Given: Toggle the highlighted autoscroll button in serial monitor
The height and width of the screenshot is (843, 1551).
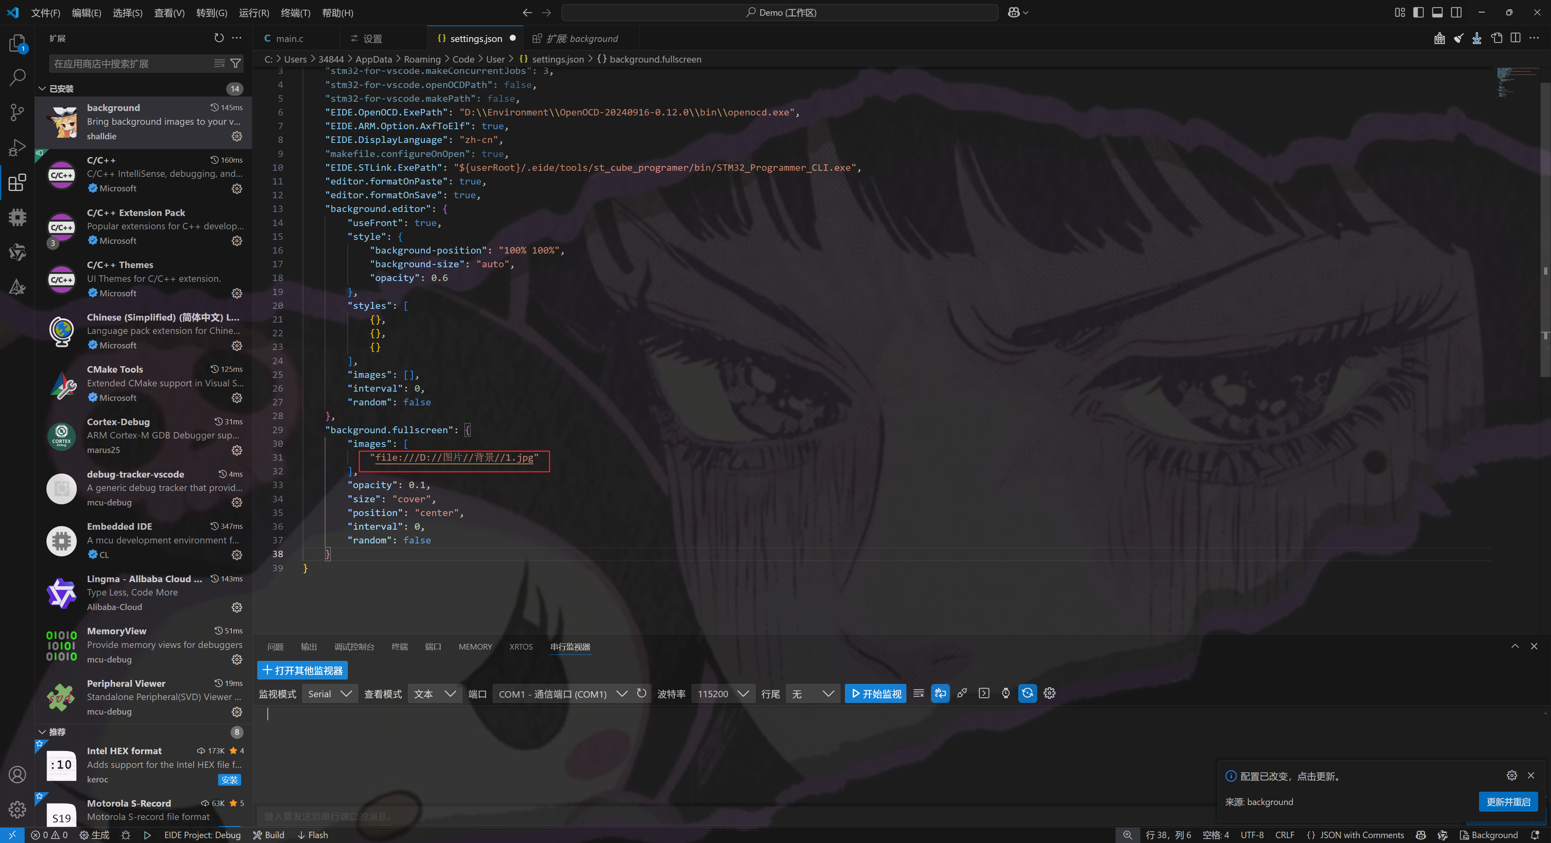Looking at the screenshot, I should pos(1027,693).
